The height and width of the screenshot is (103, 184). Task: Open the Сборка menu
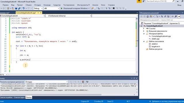click(x=28, y=5)
